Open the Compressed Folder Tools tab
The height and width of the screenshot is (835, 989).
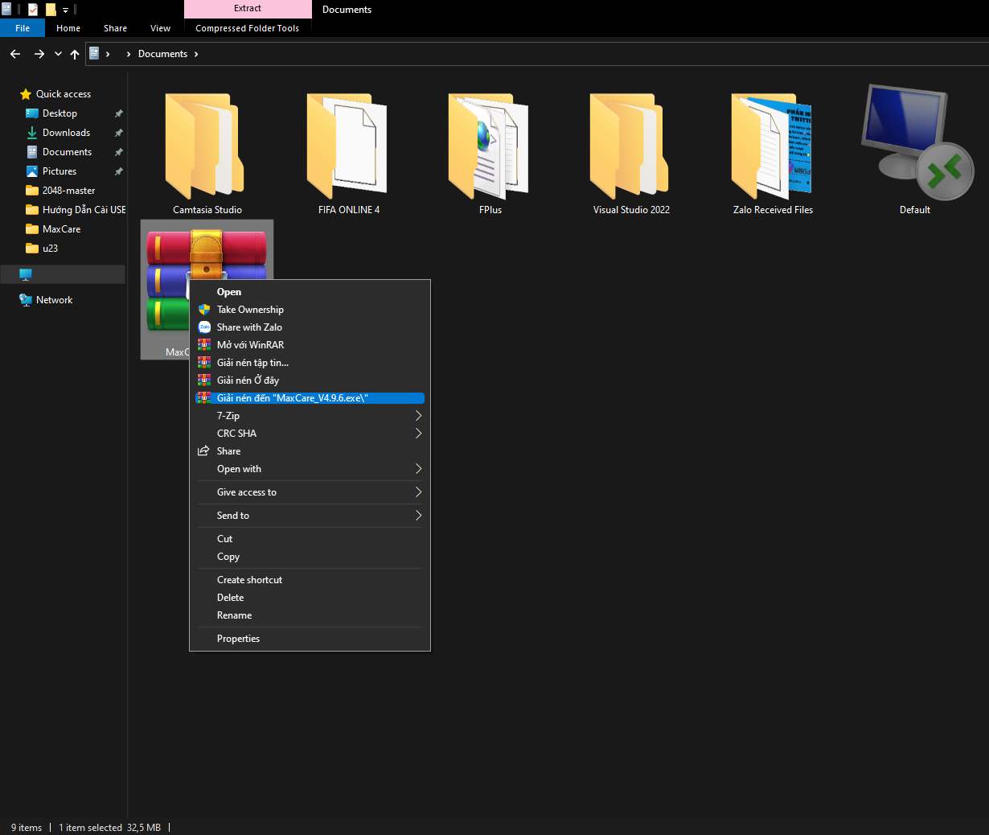[x=247, y=28]
